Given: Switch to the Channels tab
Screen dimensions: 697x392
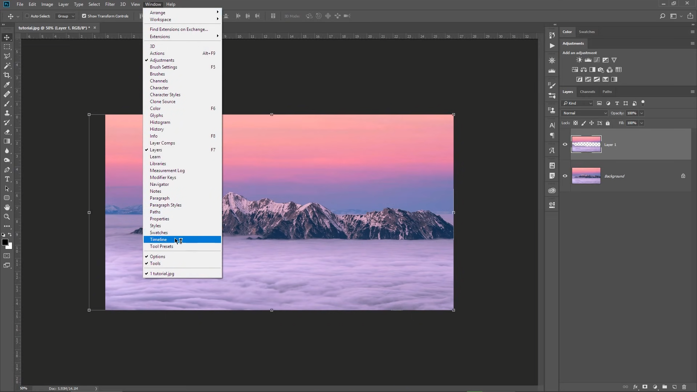Looking at the screenshot, I should 587,92.
